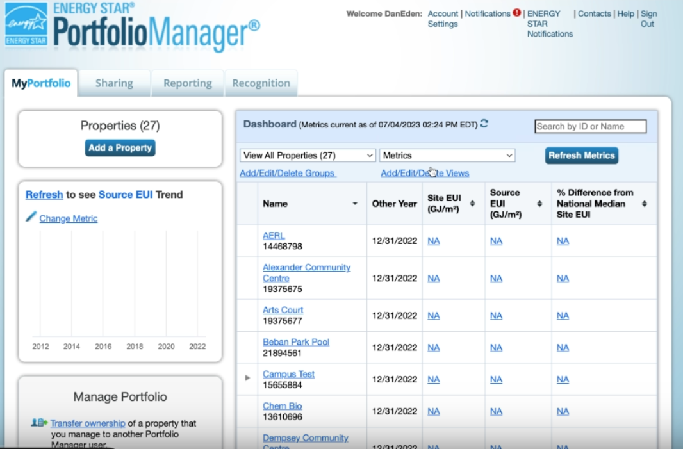Viewport: 683px width, 449px height.
Task: Sort by Source EUI column arrows
Action: (539, 204)
